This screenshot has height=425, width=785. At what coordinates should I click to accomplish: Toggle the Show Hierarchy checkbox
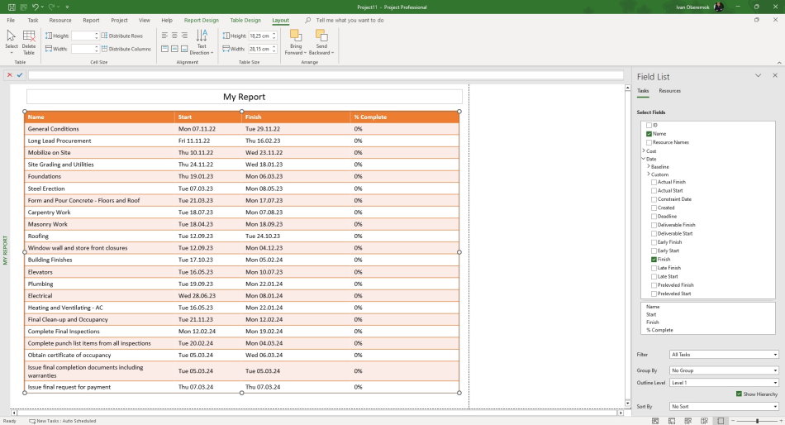click(739, 394)
